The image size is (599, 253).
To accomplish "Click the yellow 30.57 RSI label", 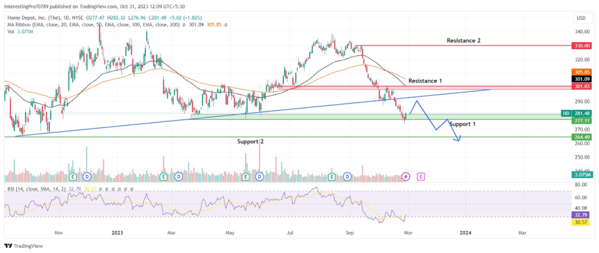I will click(581, 221).
